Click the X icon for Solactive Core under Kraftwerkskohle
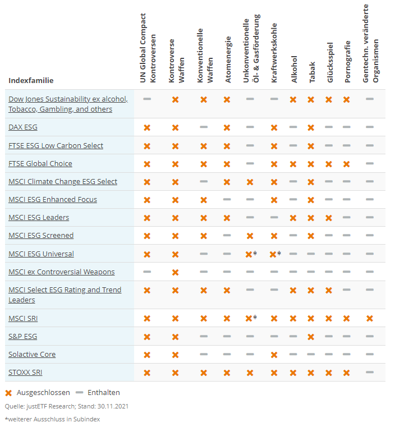 coord(274,355)
